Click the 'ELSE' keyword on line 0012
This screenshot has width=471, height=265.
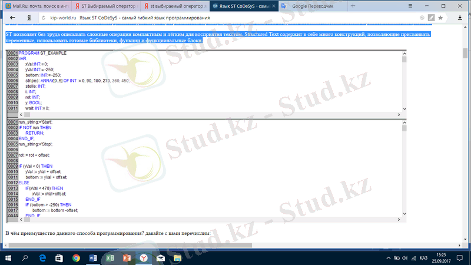(x=24, y=183)
